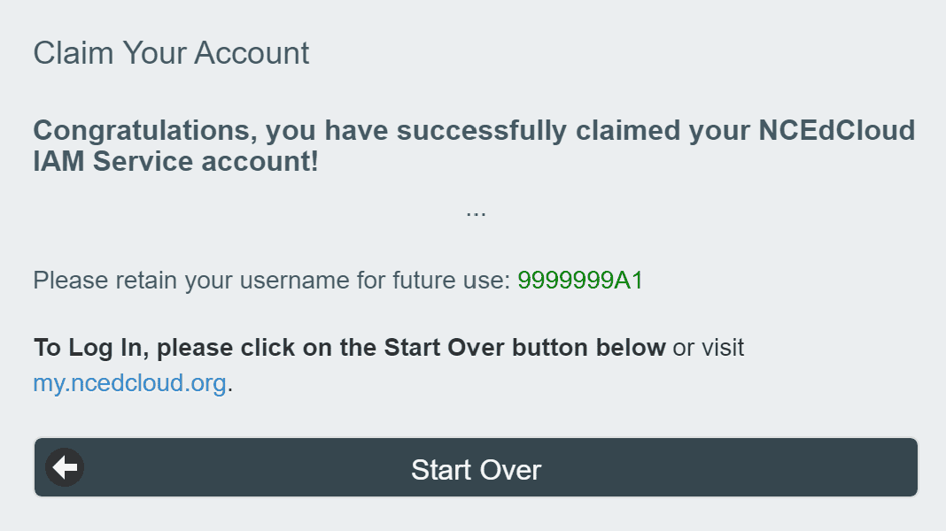This screenshot has width=946, height=531.
Task: Follow the blue hyperlink in the log in instructions
Action: coord(128,382)
